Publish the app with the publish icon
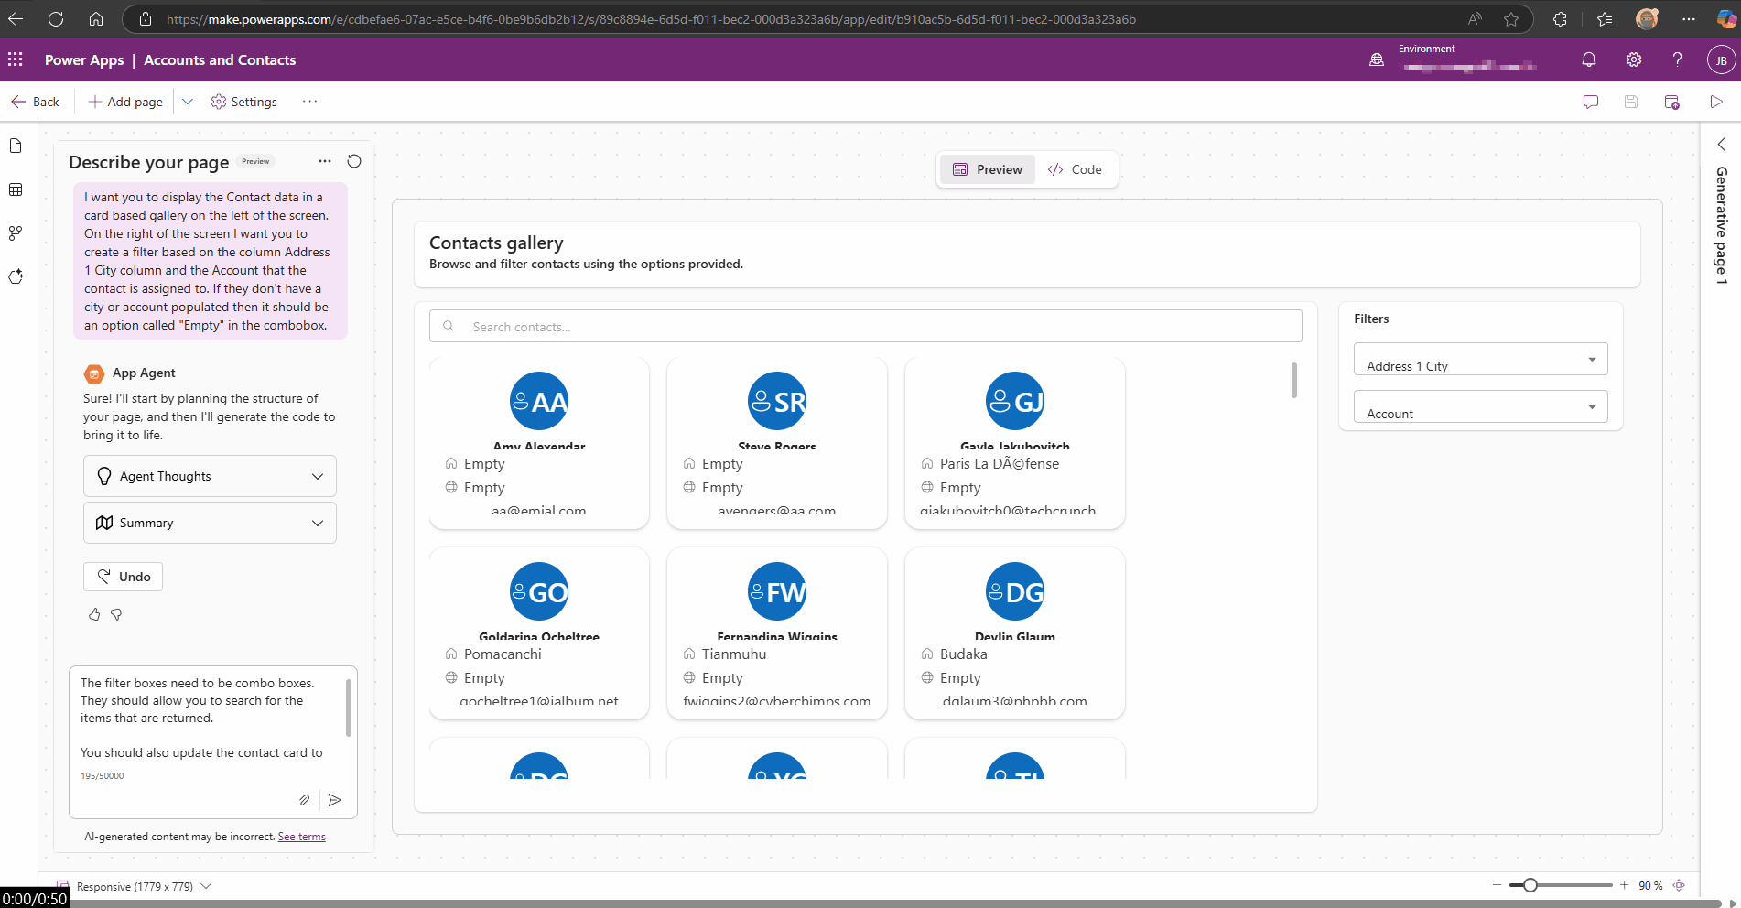 point(1671,102)
